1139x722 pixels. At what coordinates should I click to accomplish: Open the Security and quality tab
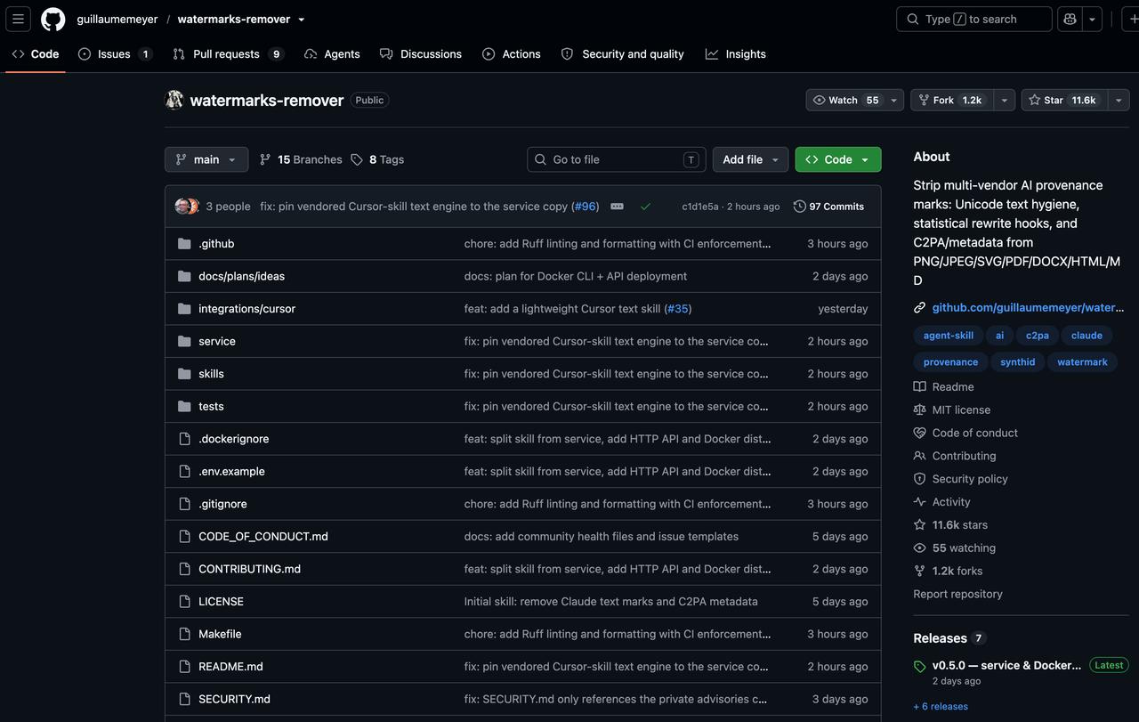point(622,54)
